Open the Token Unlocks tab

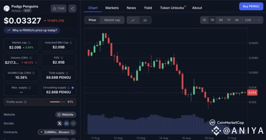click(x=172, y=8)
